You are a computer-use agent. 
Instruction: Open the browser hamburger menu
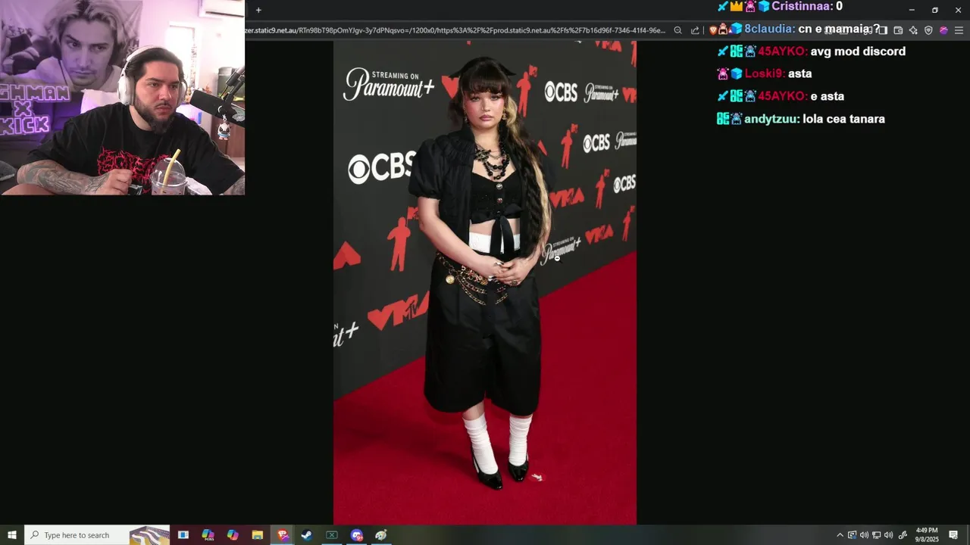click(959, 30)
